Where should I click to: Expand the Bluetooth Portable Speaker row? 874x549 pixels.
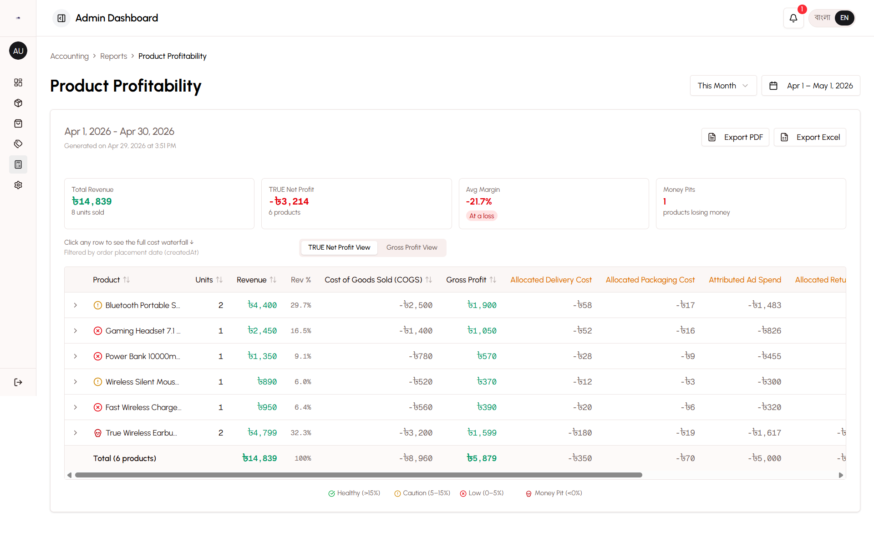(x=75, y=305)
